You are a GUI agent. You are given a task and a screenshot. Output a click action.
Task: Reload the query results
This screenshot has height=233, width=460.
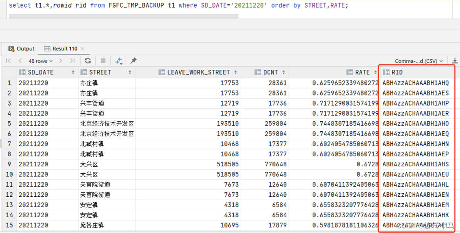click(x=88, y=61)
